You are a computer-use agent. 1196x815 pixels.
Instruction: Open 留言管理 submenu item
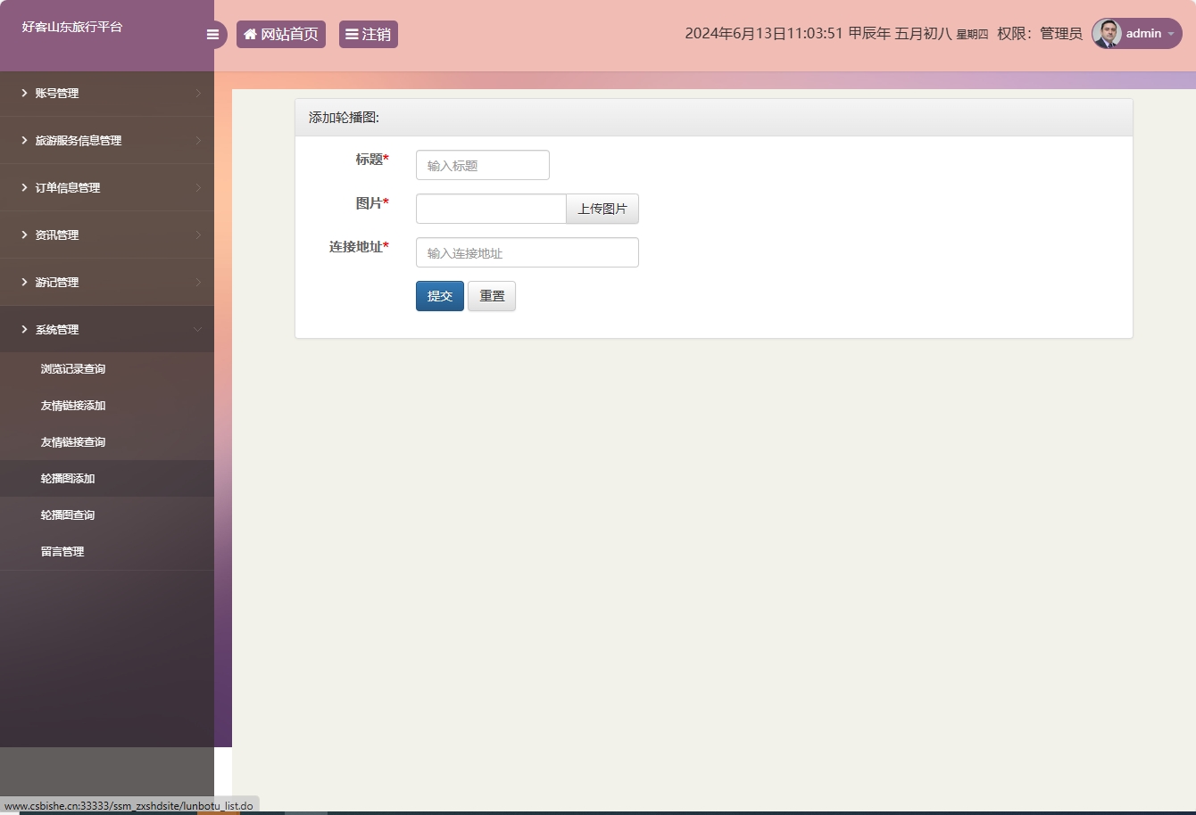pos(62,552)
